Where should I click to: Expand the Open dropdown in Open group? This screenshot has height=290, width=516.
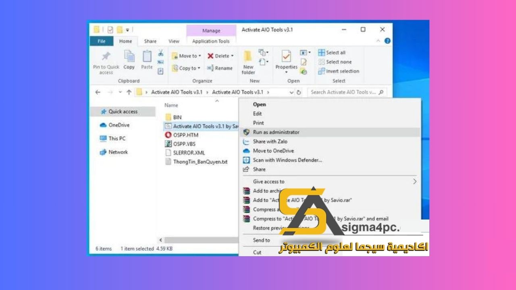point(305,53)
